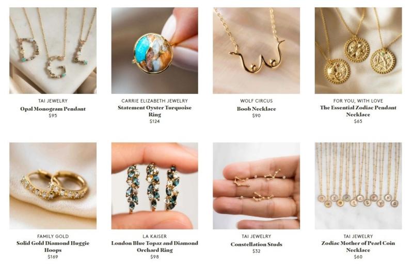Screen dimensions: 413x269
Task: Open Solid Gold Diamond Huggie Hoops title link
Action: [x=53, y=246]
